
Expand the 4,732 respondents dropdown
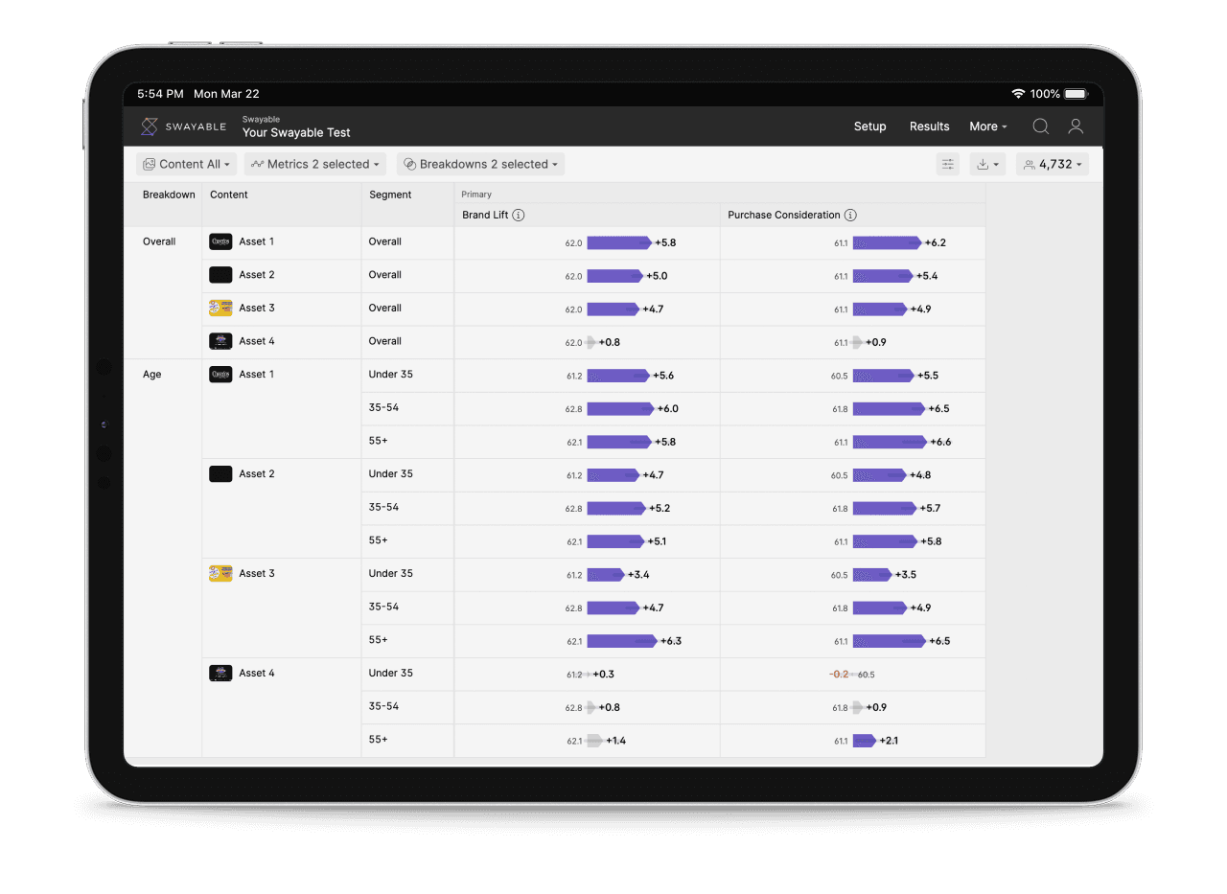pyautogui.click(x=1053, y=165)
